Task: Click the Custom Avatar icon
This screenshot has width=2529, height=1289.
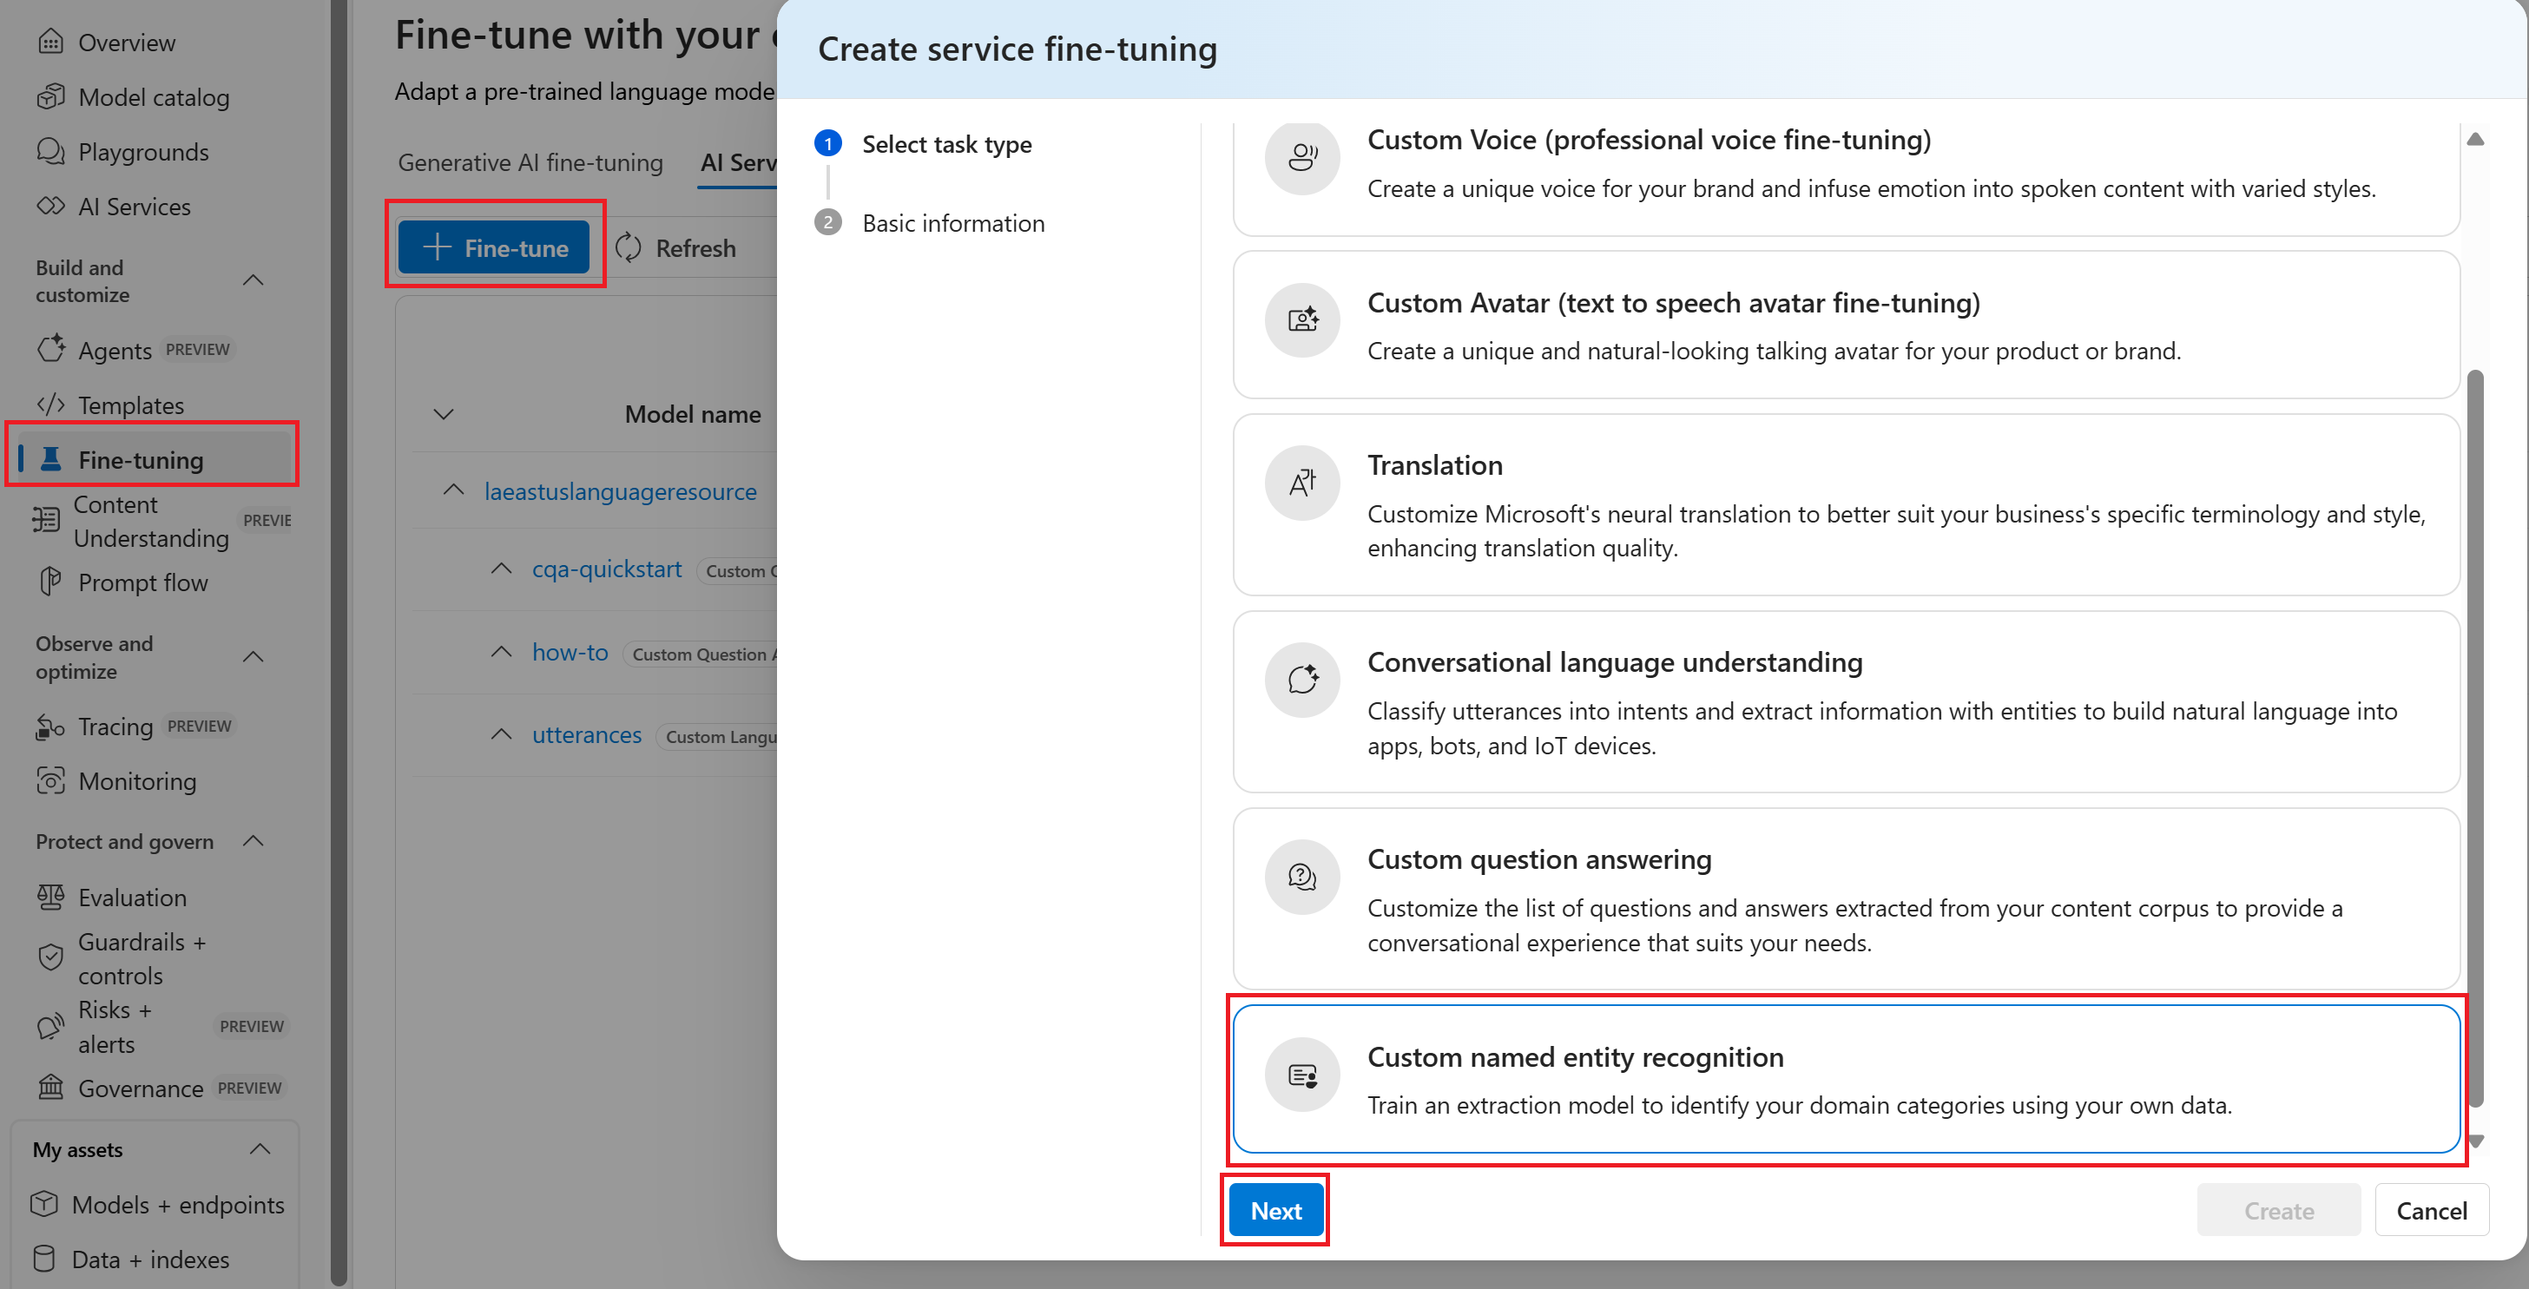Action: point(1301,320)
